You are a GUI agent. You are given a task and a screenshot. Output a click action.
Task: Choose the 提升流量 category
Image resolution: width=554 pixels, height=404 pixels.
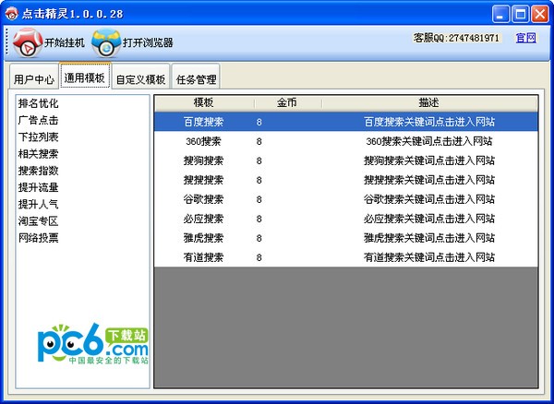click(x=38, y=187)
